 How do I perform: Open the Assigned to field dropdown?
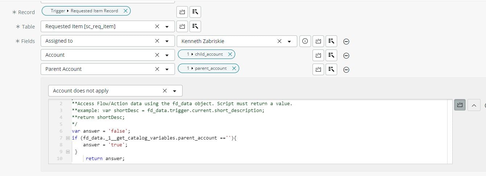tap(167, 41)
